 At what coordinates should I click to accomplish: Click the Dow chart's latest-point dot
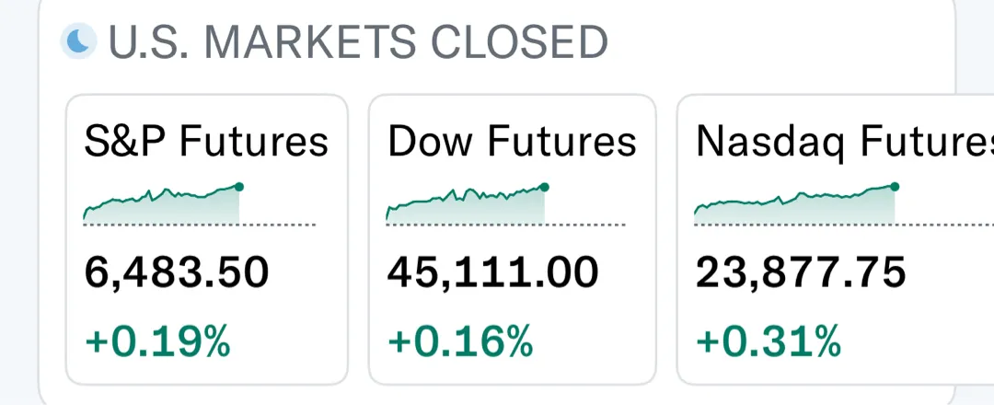[x=545, y=187]
